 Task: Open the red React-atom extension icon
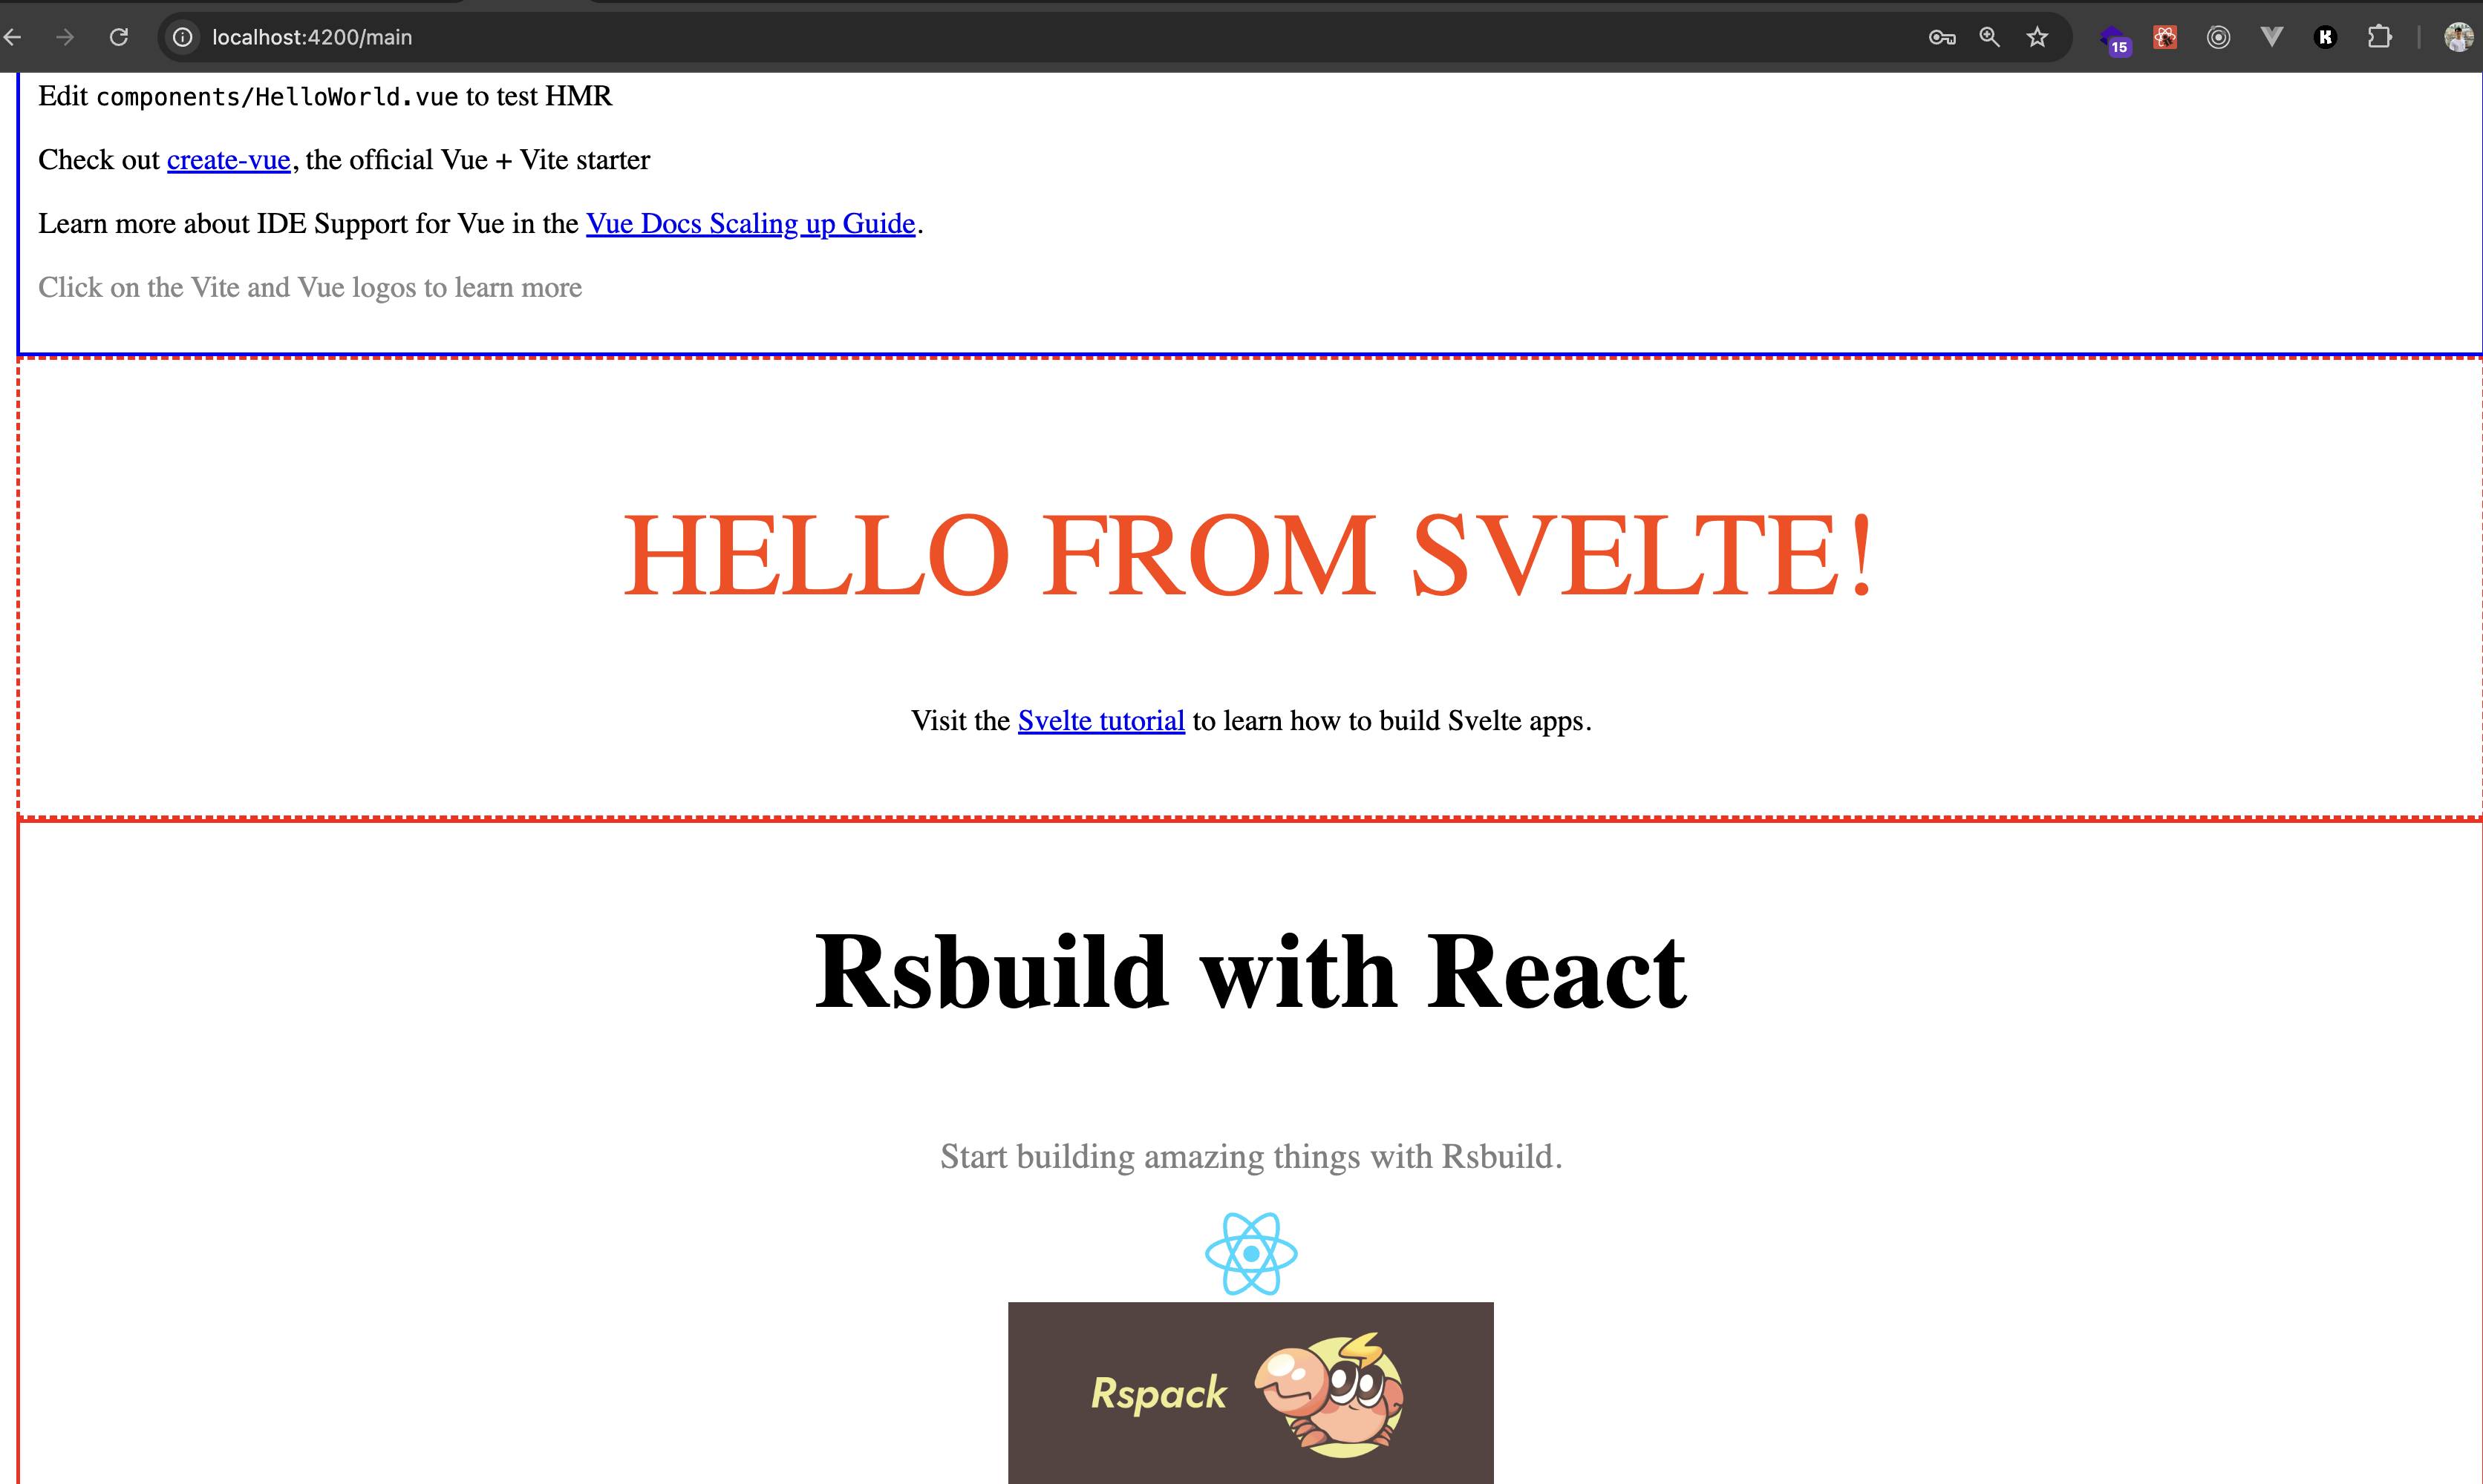[2165, 37]
